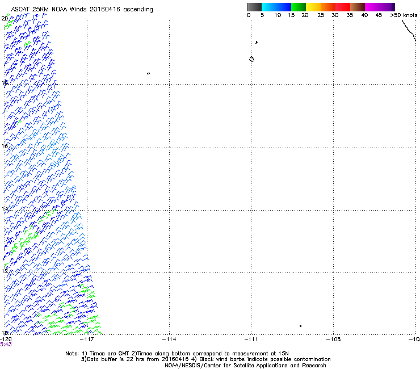Image resolution: width=420 pixels, height=369 pixels.
Task: Click the legend label 25
Action: click(x=321, y=15)
